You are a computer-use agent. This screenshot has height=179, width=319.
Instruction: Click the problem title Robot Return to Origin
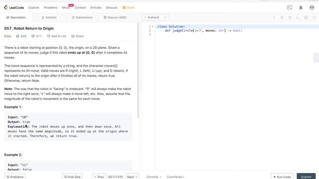(x=29, y=28)
